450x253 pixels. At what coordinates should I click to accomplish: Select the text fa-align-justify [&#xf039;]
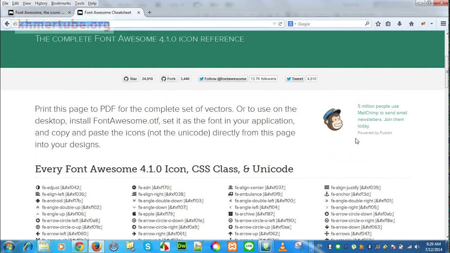[x=356, y=188]
